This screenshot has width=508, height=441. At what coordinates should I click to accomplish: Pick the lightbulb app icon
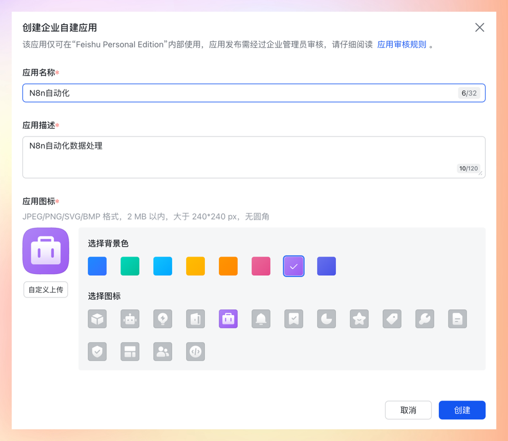pyautogui.click(x=163, y=319)
